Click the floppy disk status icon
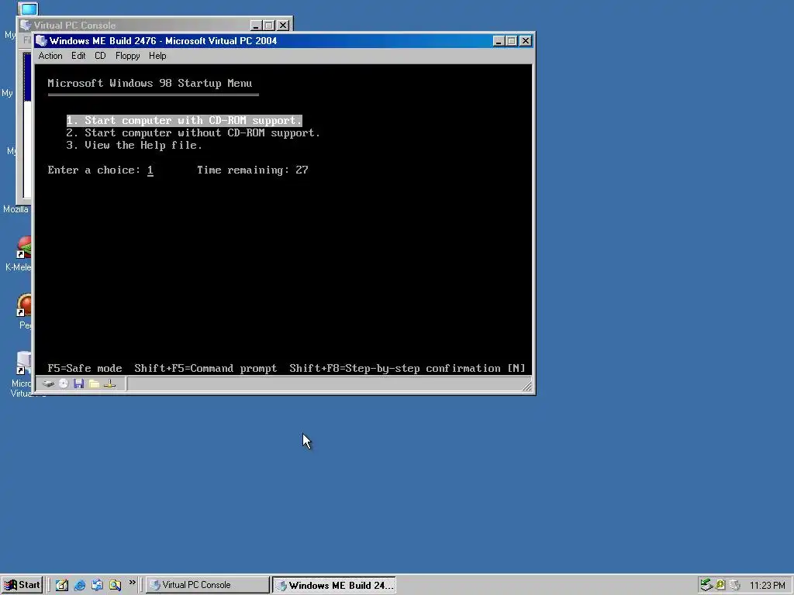794x595 pixels. point(78,384)
